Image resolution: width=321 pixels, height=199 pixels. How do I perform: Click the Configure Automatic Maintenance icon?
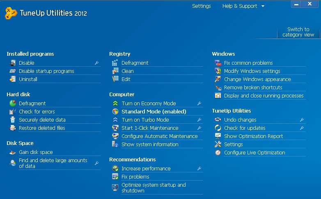[x=115, y=136]
